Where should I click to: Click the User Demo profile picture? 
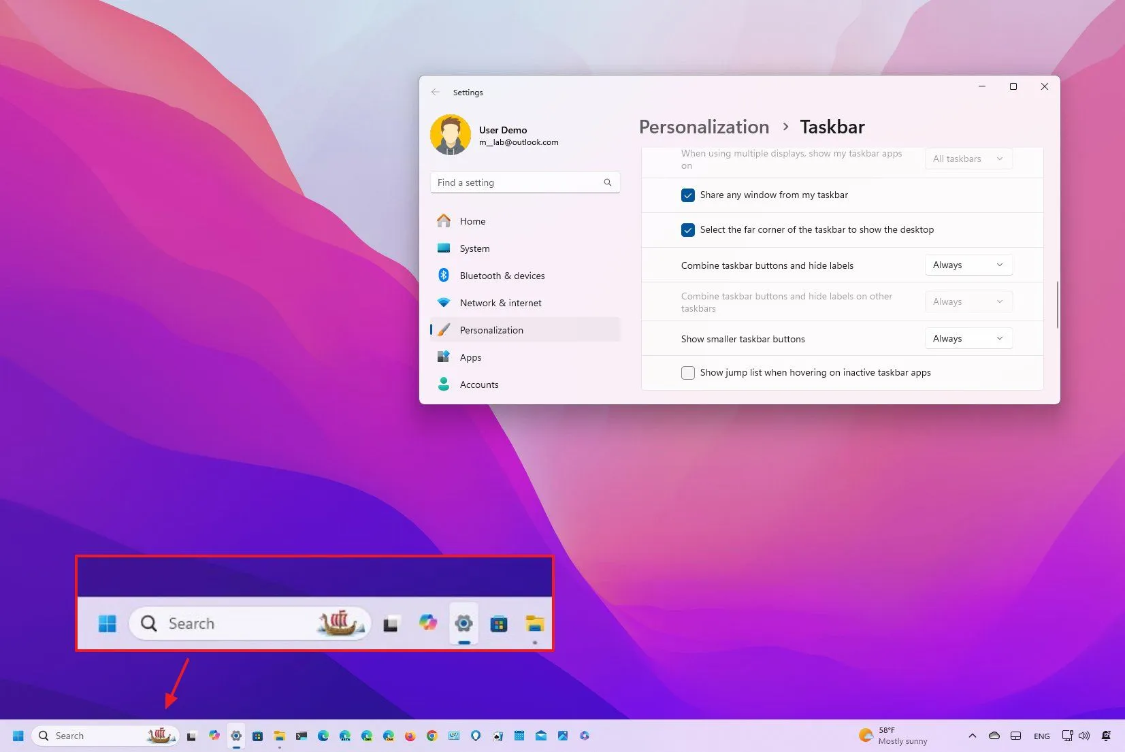451,135
